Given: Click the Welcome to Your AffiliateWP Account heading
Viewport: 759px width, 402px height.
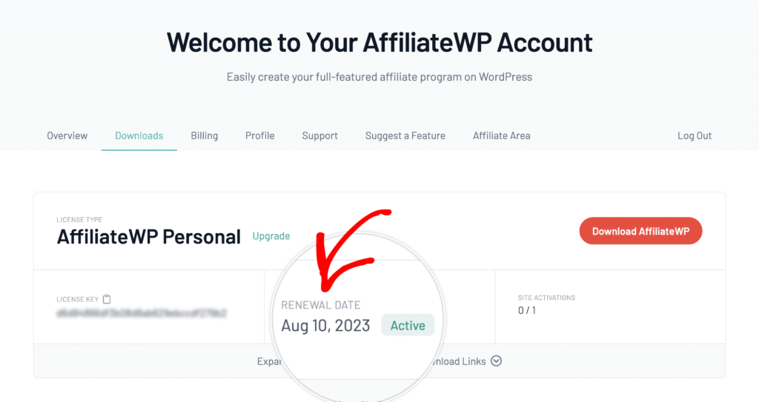Looking at the screenshot, I should click(379, 42).
